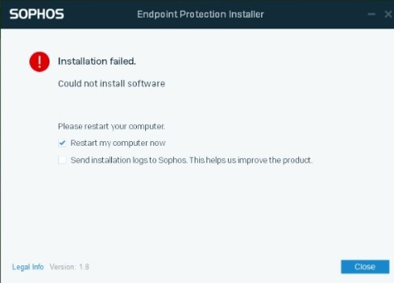
Task: Open the Legal Info link
Action: (28, 267)
